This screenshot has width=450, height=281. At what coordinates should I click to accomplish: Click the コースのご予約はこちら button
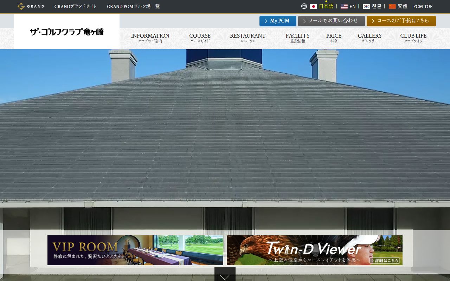point(401,21)
